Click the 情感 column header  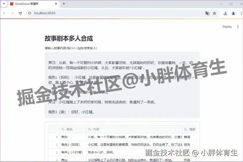tap(189, 129)
